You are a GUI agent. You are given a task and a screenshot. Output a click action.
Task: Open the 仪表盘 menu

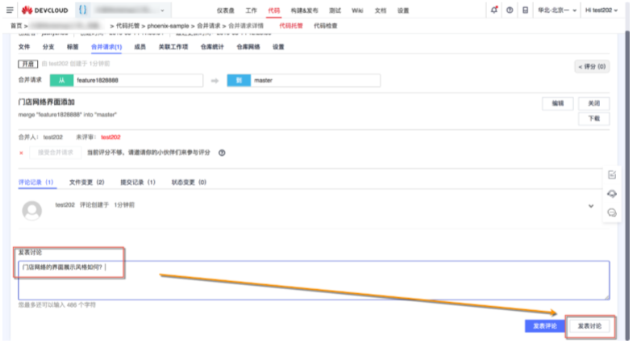tap(225, 10)
